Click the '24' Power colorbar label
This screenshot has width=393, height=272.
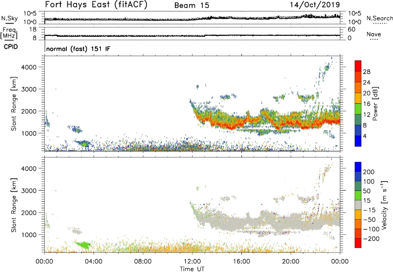tap(366, 82)
